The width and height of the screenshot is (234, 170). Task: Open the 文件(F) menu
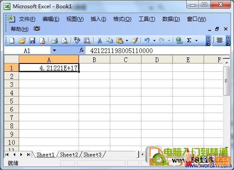click(27, 19)
